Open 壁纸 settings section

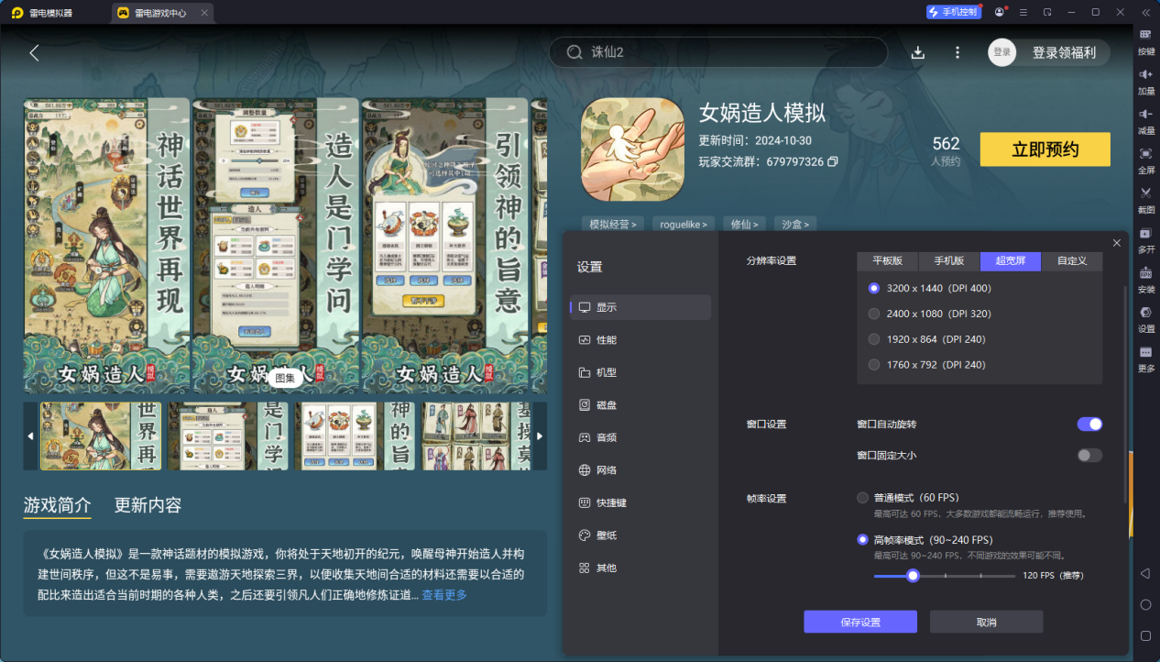click(x=640, y=535)
